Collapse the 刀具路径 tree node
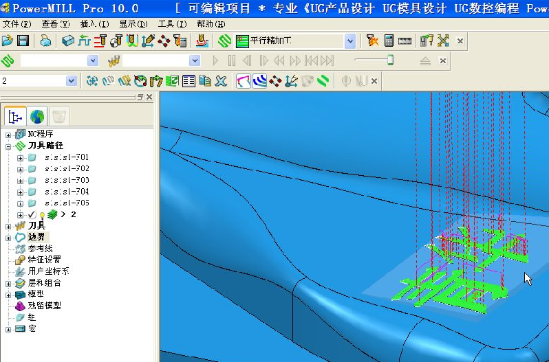This screenshot has width=549, height=362. coord(8,146)
